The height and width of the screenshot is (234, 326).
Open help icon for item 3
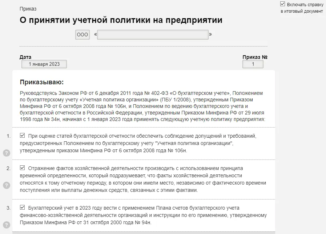(x=7, y=225)
